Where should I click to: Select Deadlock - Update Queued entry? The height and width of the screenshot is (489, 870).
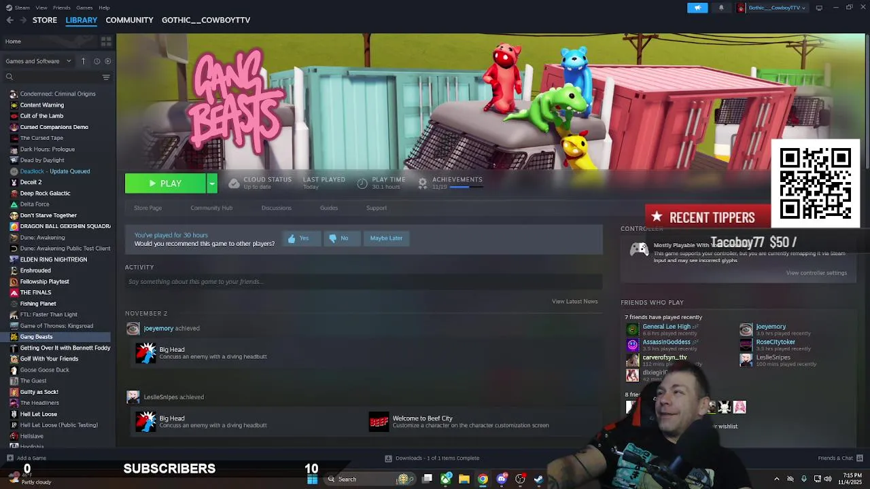pos(54,171)
